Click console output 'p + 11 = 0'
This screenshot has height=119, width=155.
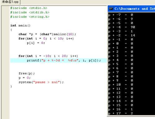(121, 89)
